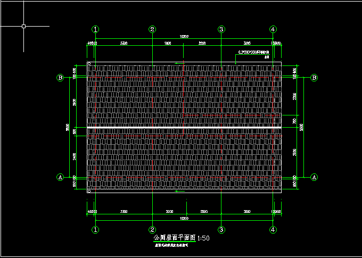Pick axis bubble A on the right side
The width and height of the screenshot is (362, 258).
coord(314,177)
